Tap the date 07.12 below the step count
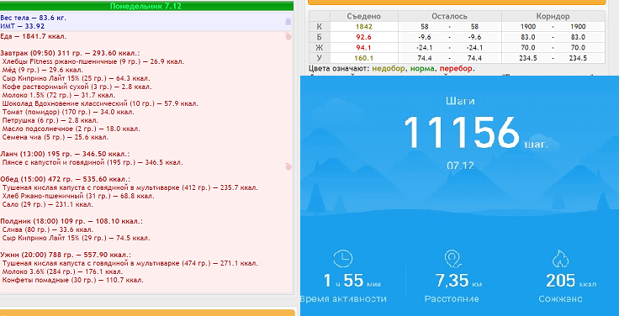619x316 pixels. [460, 166]
